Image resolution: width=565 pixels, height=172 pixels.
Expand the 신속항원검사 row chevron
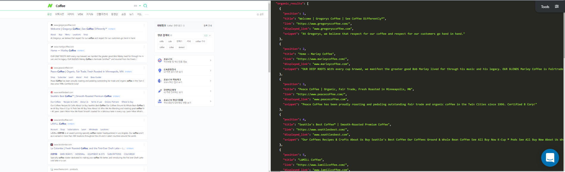(211, 71)
